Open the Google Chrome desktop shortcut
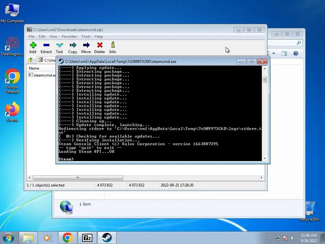Image resolution: width=325 pixels, height=244 pixels. [12, 81]
